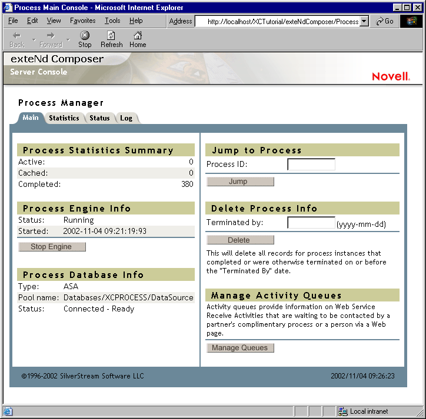
Task: Open the File menu
Action: tap(13, 21)
